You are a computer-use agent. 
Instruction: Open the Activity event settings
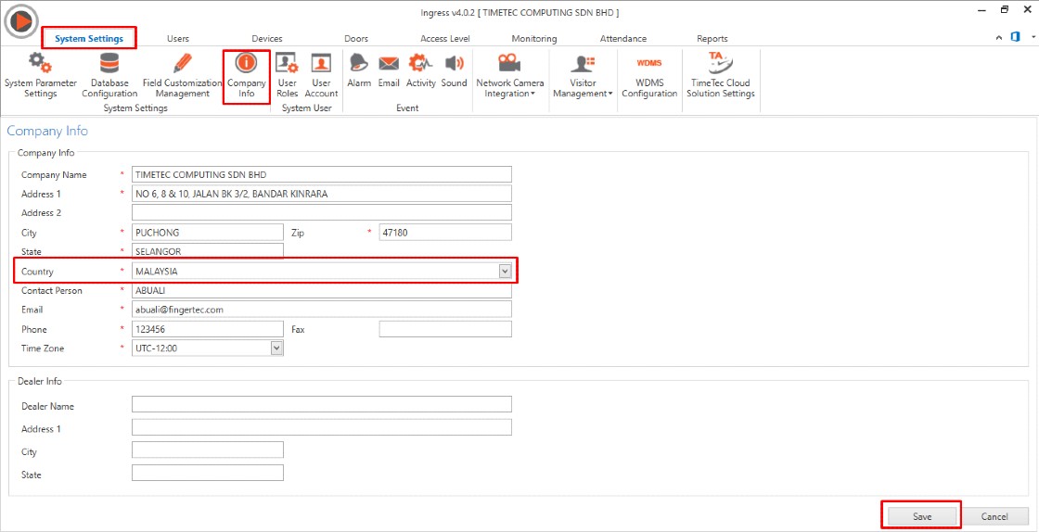coord(421,70)
